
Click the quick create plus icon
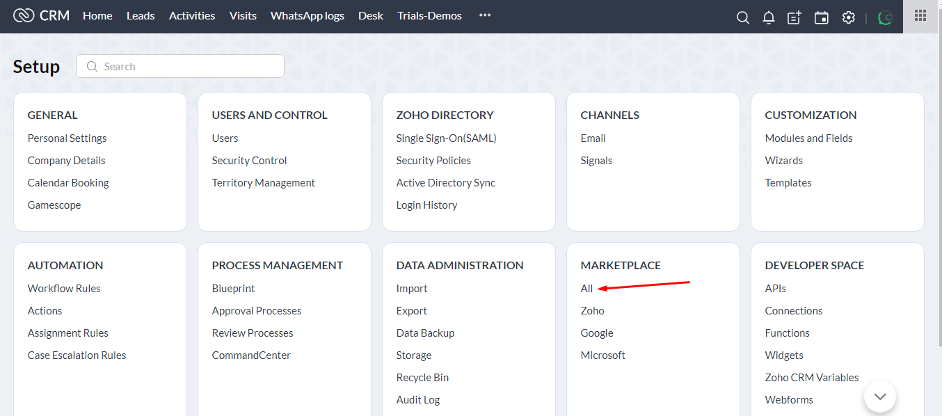[795, 17]
